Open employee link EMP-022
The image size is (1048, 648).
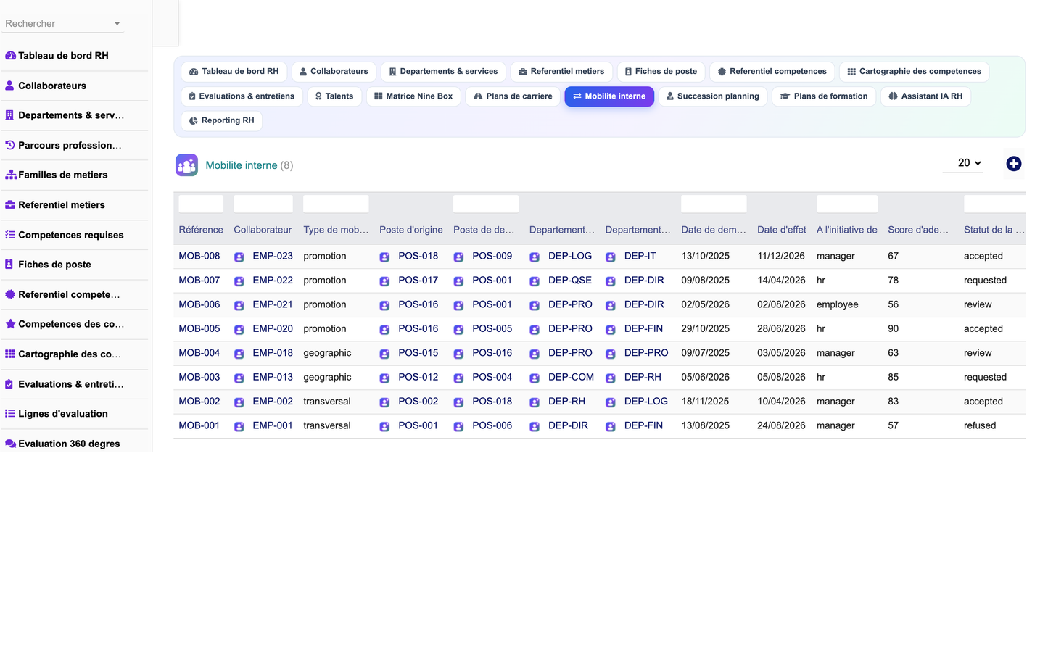tap(273, 281)
